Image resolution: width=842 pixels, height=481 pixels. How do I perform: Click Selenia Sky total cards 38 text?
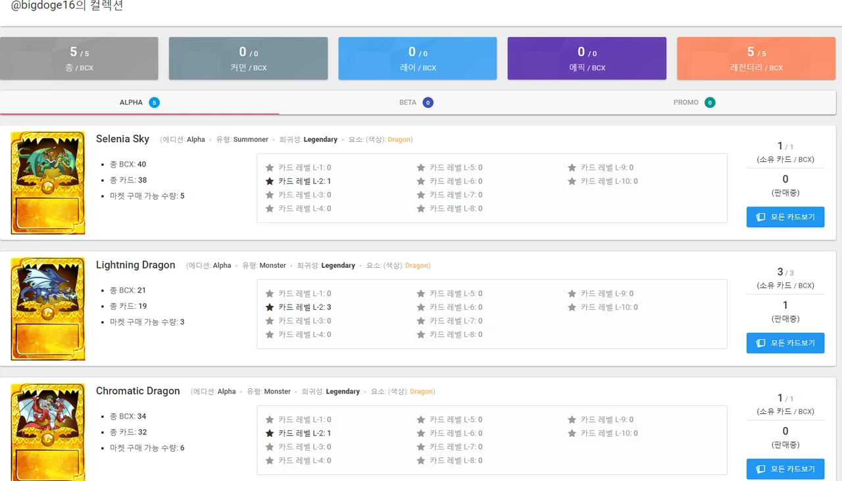point(128,180)
